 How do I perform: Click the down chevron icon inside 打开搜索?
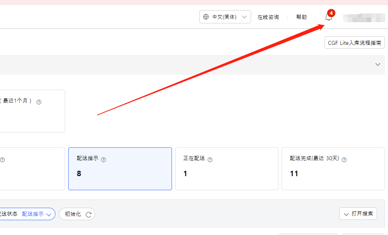(346, 214)
